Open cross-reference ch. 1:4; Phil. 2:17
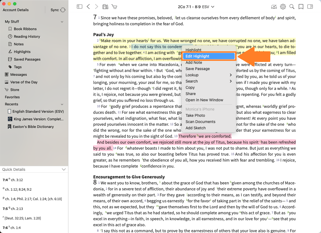This screenshot has width=321, height=233. coord(33,199)
